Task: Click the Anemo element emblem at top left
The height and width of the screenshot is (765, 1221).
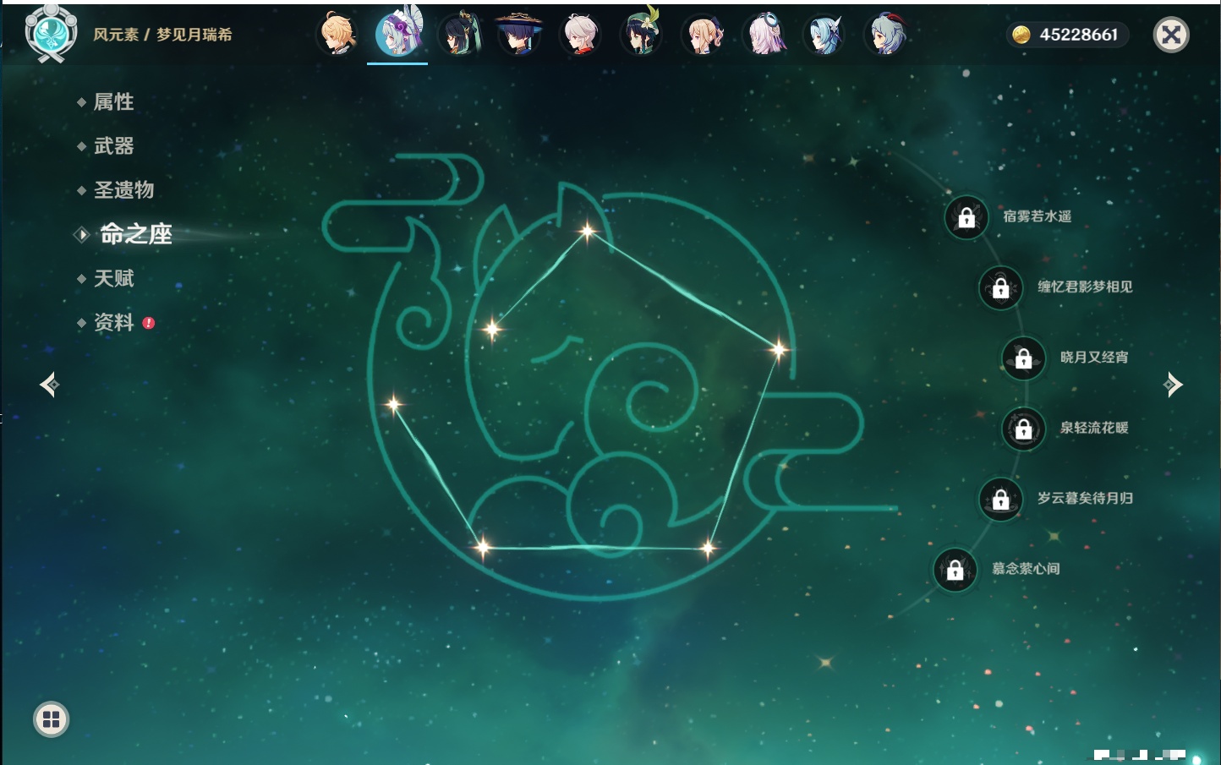Action: (51, 34)
